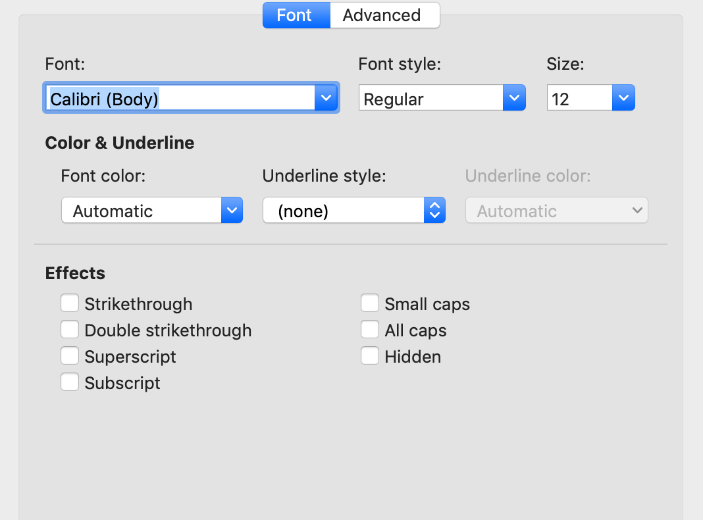Turn on the Small caps checkbox
The image size is (703, 520).
click(x=370, y=303)
